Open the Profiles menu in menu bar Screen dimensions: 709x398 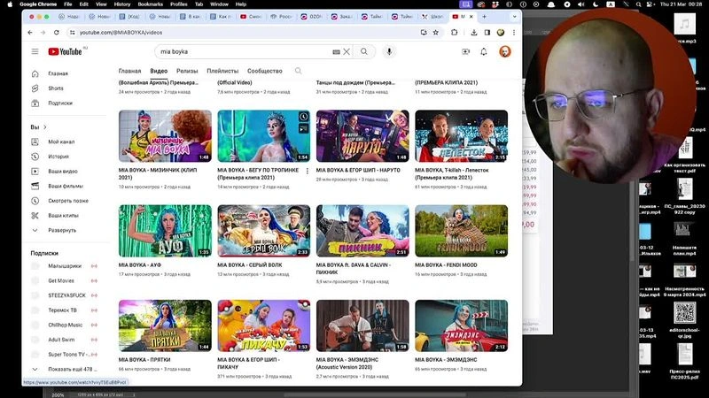pyautogui.click(x=179, y=4)
